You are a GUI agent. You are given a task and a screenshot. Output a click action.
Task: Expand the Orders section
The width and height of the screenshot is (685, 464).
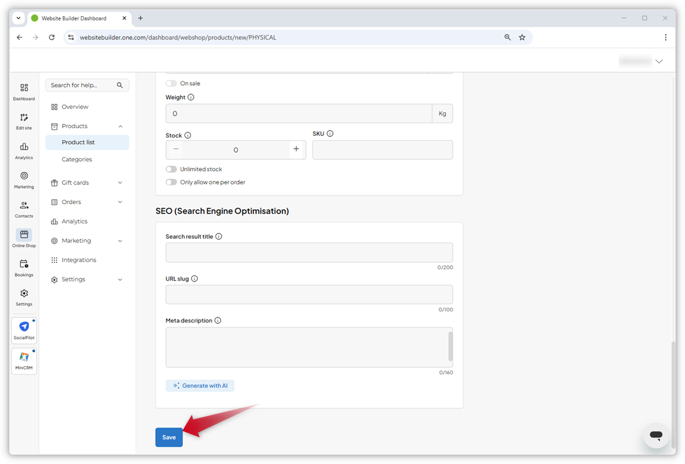(71, 202)
